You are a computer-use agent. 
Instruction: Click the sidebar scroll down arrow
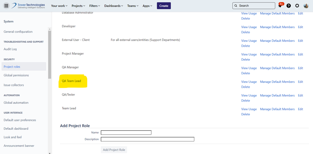[x=50, y=153]
